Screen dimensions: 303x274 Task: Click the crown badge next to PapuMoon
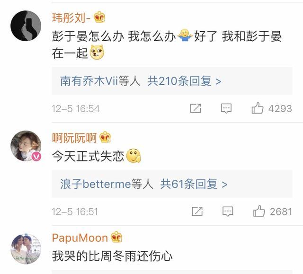pos(116,238)
